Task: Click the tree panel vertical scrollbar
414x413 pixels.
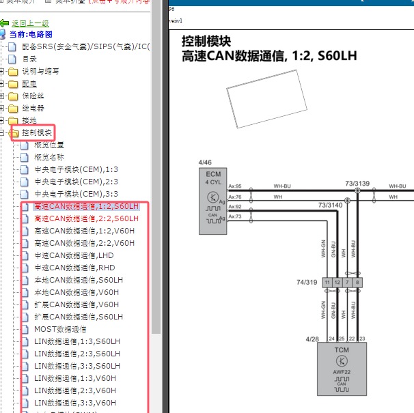Action: click(x=156, y=205)
